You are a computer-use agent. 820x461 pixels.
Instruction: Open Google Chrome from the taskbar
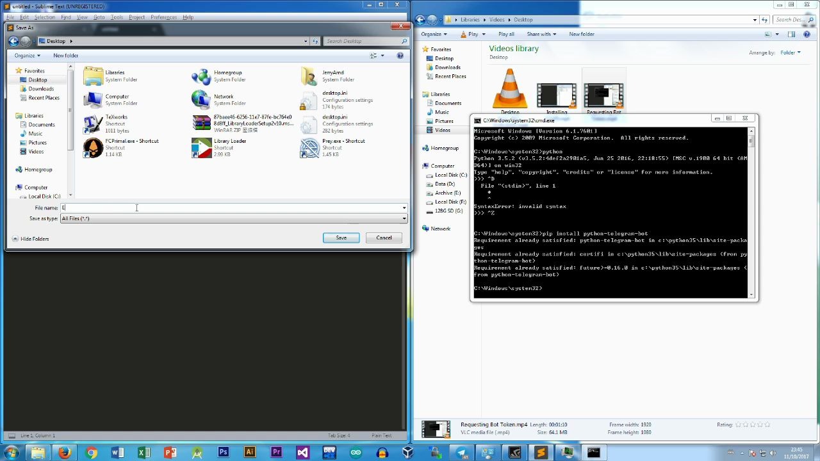click(x=91, y=453)
